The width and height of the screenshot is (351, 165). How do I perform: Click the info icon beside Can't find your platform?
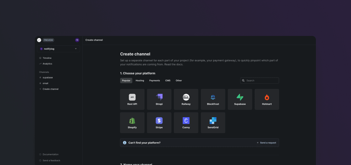(125, 143)
